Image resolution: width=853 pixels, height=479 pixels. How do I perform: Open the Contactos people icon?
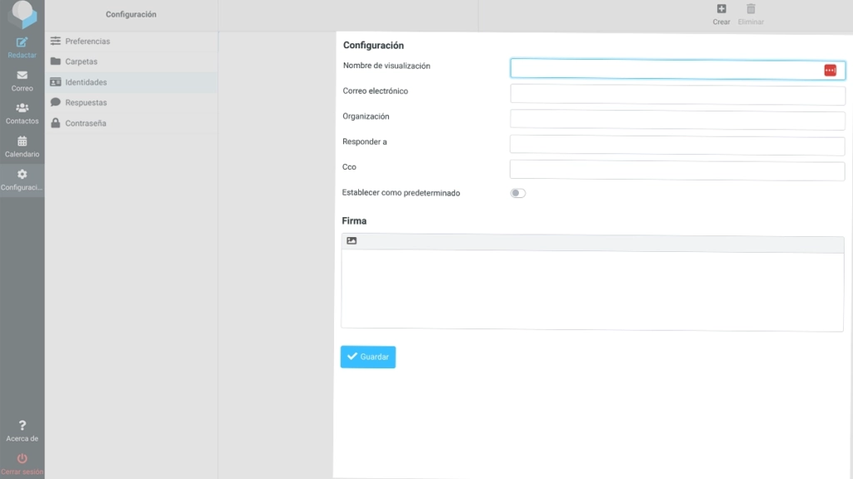click(x=22, y=108)
